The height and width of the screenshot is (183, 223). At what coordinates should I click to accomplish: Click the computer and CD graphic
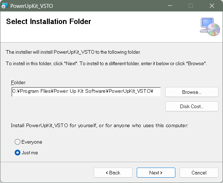[210, 27]
